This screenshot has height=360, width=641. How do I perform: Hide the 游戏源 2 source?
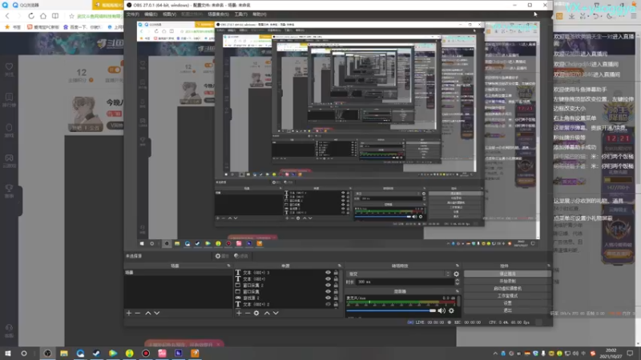coord(328,298)
